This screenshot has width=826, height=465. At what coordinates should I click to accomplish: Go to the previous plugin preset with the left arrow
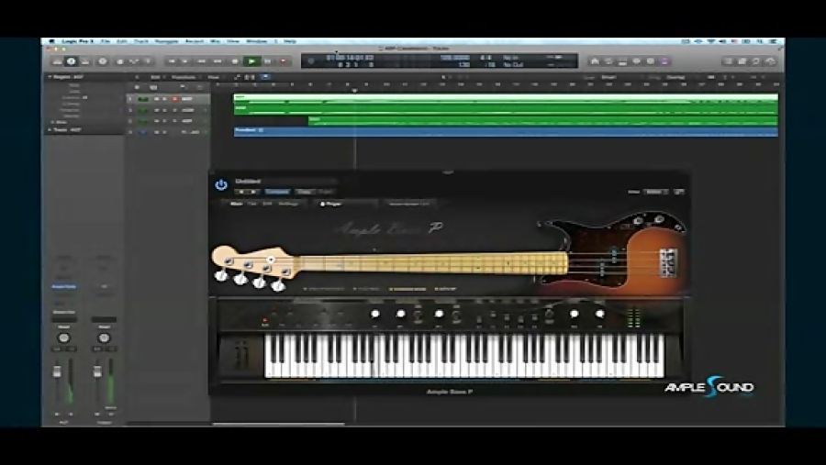[x=241, y=192]
